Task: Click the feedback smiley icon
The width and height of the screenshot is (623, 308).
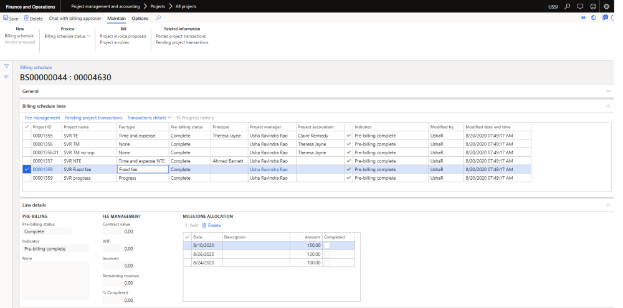Action: pos(594,6)
